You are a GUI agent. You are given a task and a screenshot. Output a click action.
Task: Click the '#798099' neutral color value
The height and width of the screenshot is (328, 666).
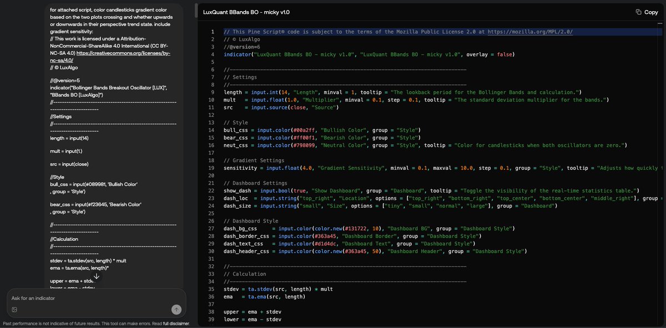coord(303,145)
